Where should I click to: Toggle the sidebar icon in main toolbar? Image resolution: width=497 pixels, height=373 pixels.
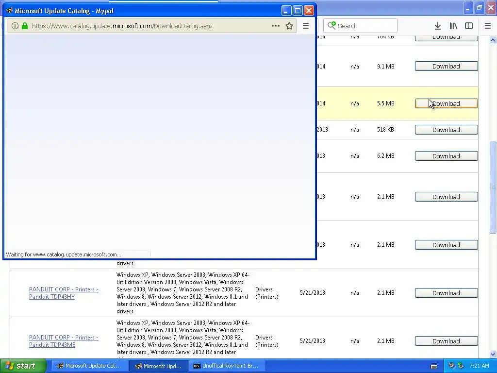pos(469,26)
